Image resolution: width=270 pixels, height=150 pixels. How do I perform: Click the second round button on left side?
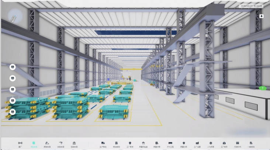click(13, 78)
